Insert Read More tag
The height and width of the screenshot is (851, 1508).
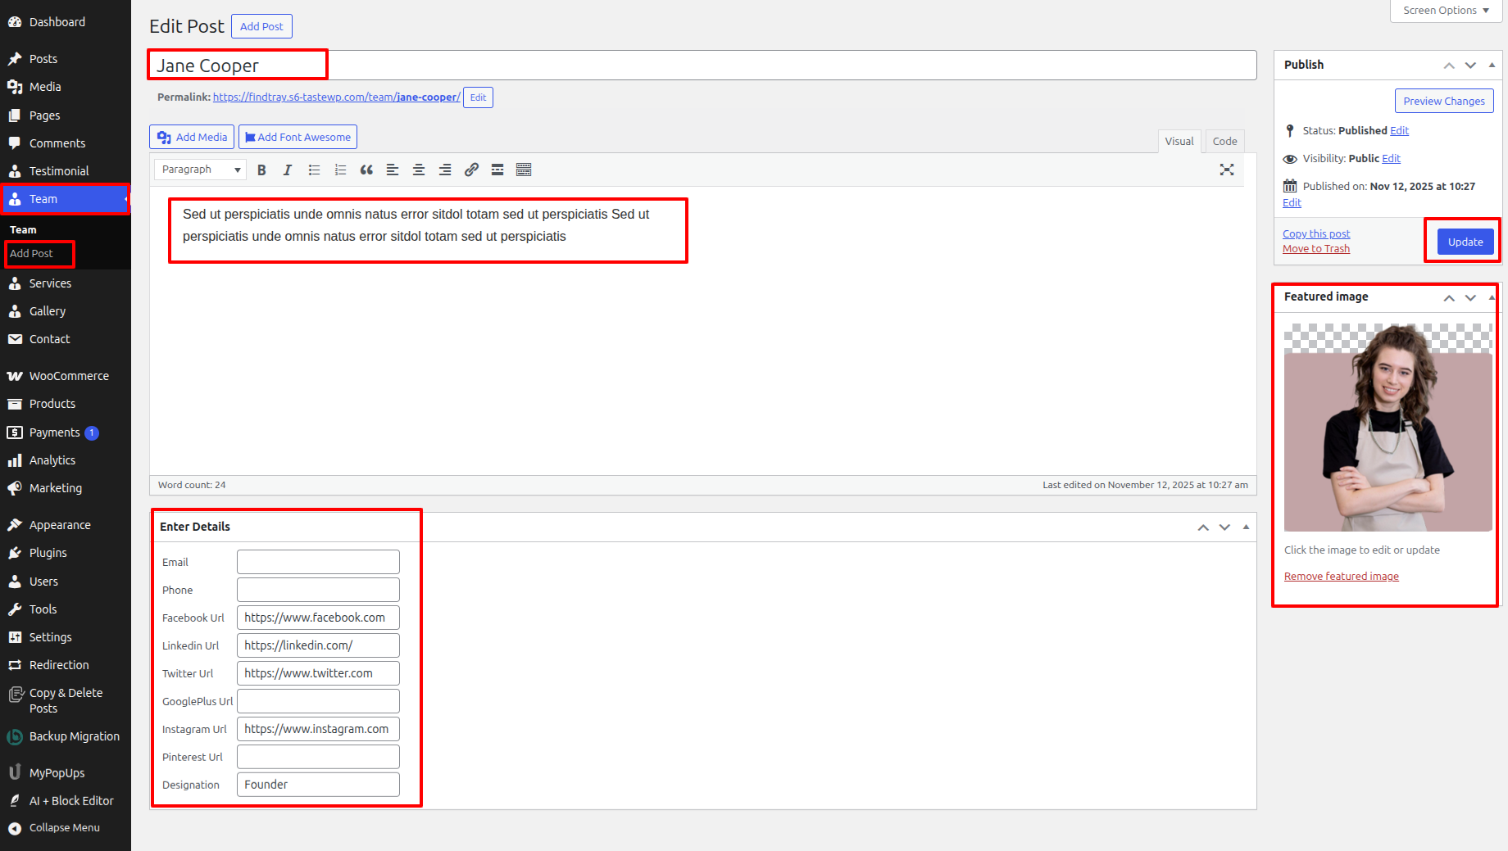point(497,170)
